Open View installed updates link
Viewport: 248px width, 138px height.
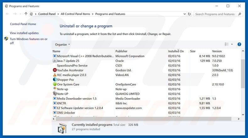(x=24, y=33)
